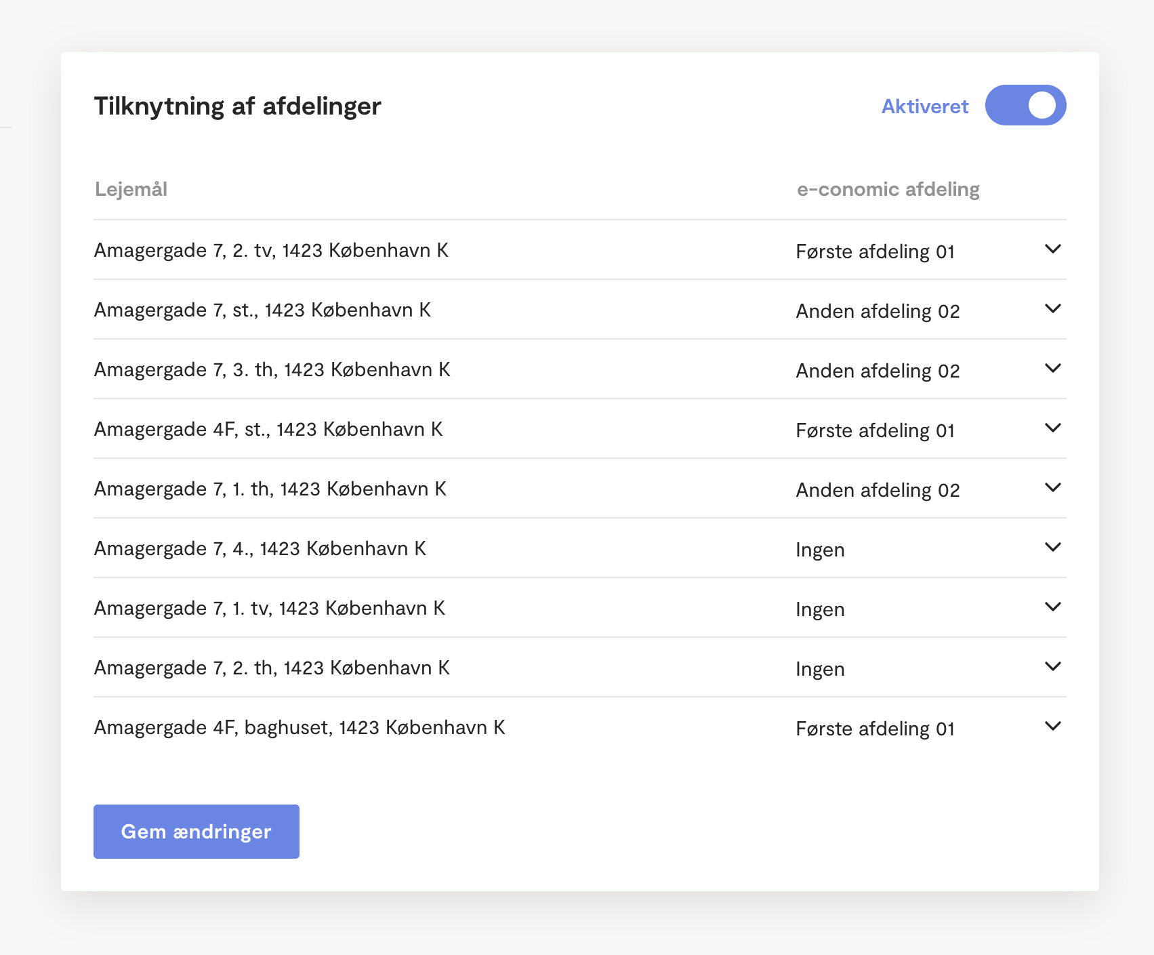
Task: Click the 'e-conomic afdeling' column header
Action: pyautogui.click(x=888, y=189)
